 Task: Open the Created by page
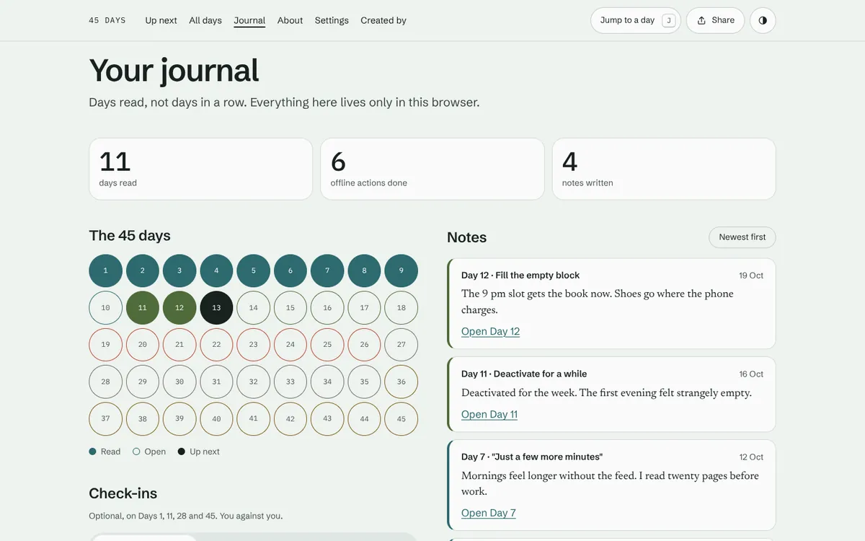click(x=383, y=20)
